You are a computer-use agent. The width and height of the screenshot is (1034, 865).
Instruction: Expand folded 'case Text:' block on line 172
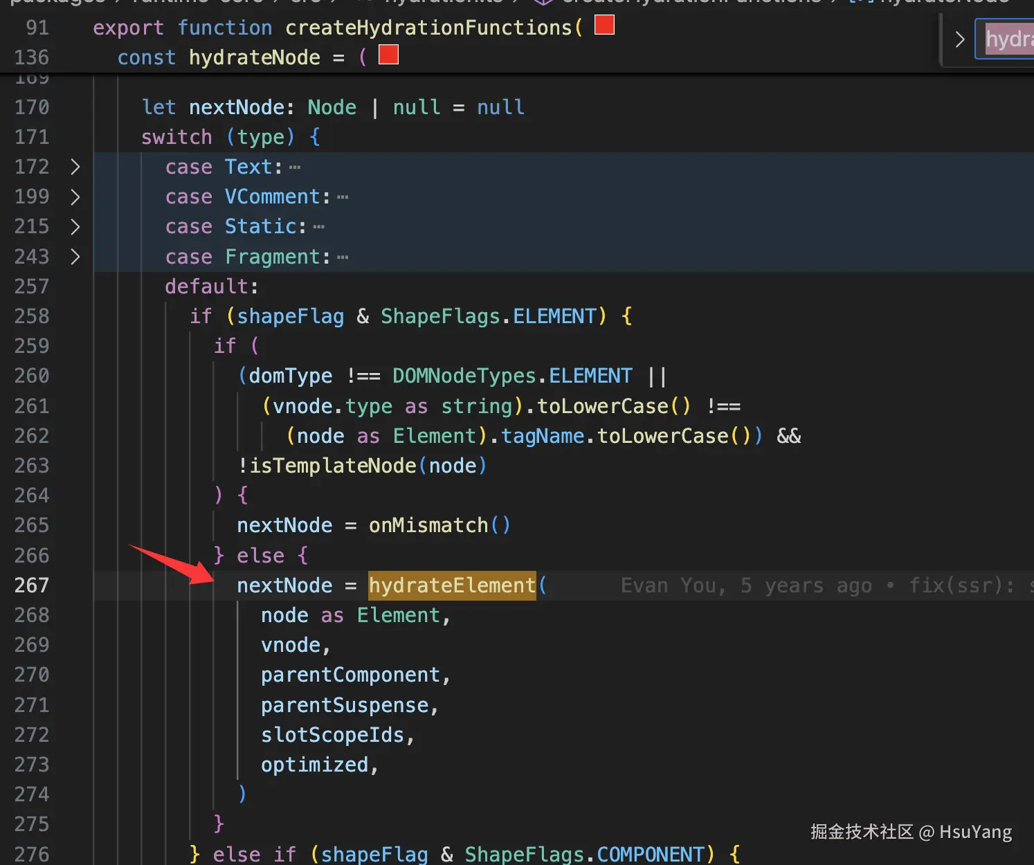(75, 167)
